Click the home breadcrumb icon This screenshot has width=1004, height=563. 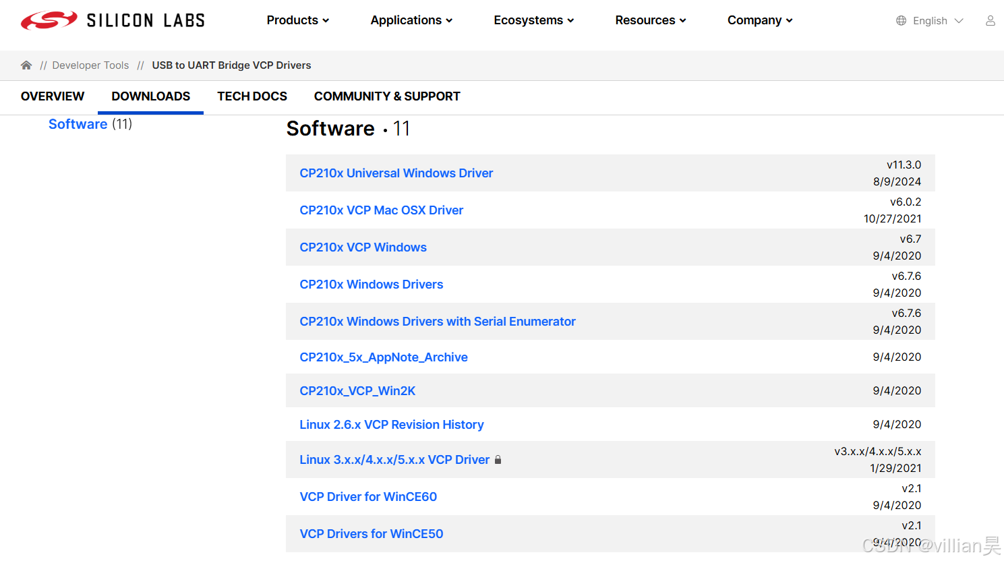tap(26, 65)
